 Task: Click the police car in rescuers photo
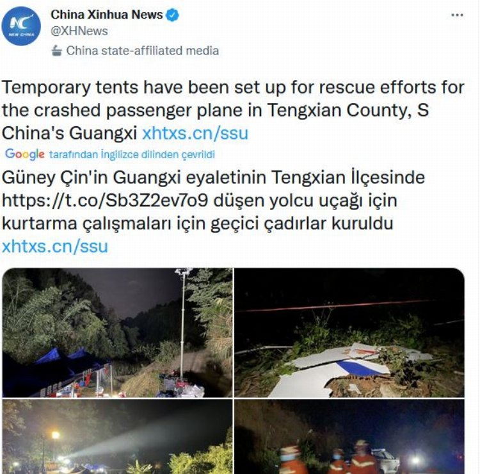click(x=386, y=461)
